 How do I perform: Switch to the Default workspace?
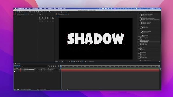click(x=106, y=12)
